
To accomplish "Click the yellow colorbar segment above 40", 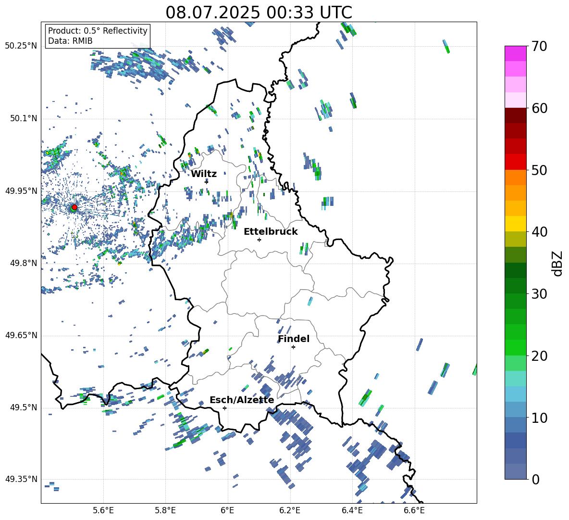I will [x=515, y=224].
